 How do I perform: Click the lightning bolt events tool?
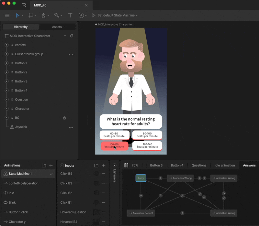[81, 16]
